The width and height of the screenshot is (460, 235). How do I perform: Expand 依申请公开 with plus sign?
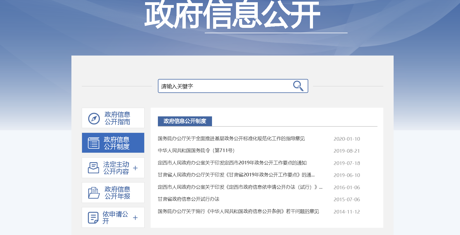pos(135,218)
